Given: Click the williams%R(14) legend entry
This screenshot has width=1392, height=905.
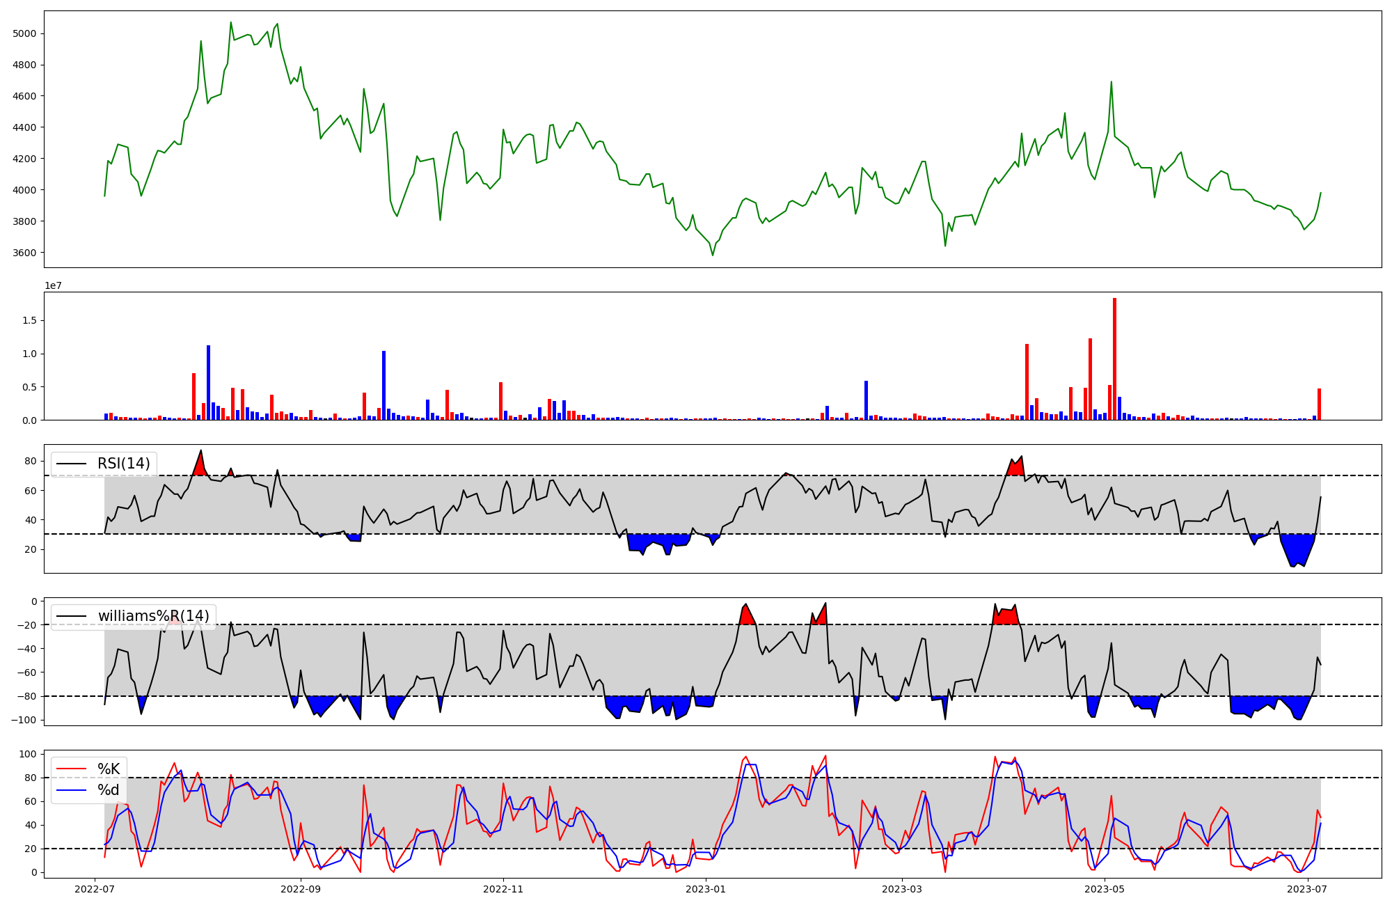Looking at the screenshot, I should click(x=153, y=616).
